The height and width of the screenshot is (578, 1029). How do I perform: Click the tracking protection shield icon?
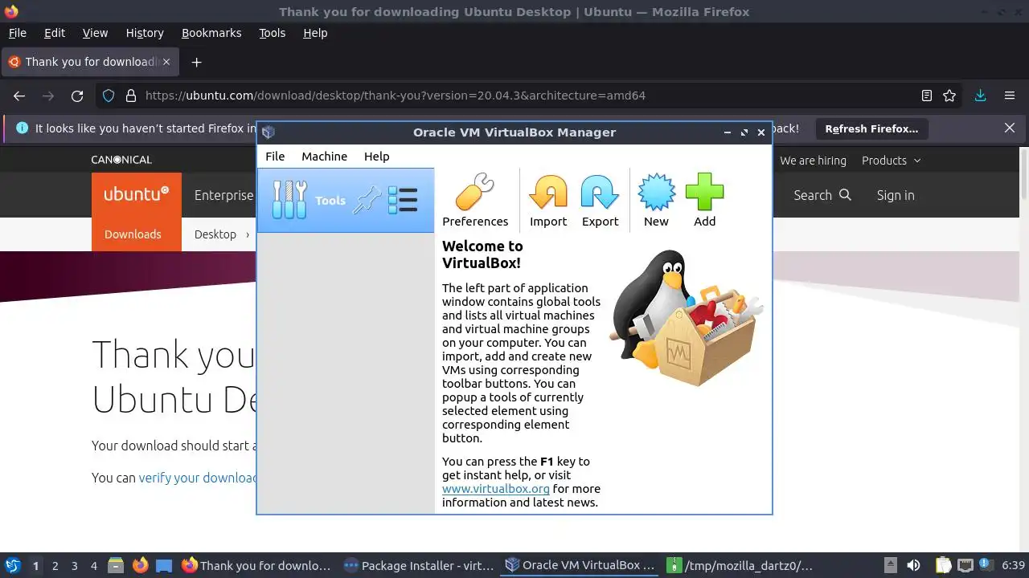(109, 96)
